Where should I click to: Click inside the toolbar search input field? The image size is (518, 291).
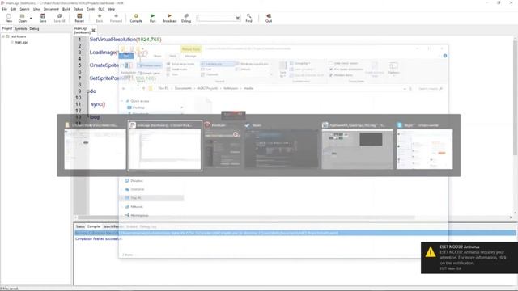coord(216,18)
